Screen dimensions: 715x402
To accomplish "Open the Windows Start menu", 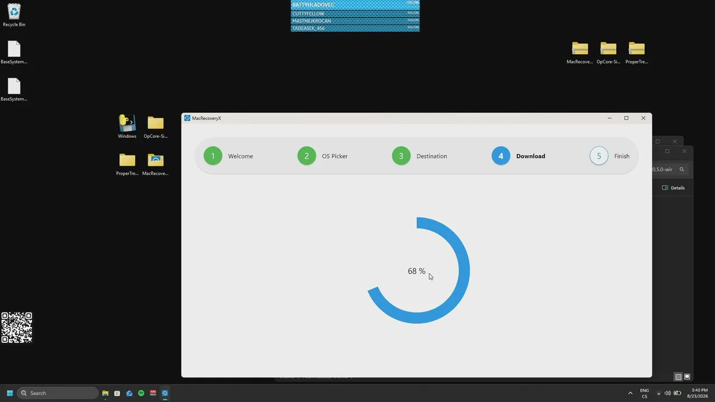I will click(9, 393).
